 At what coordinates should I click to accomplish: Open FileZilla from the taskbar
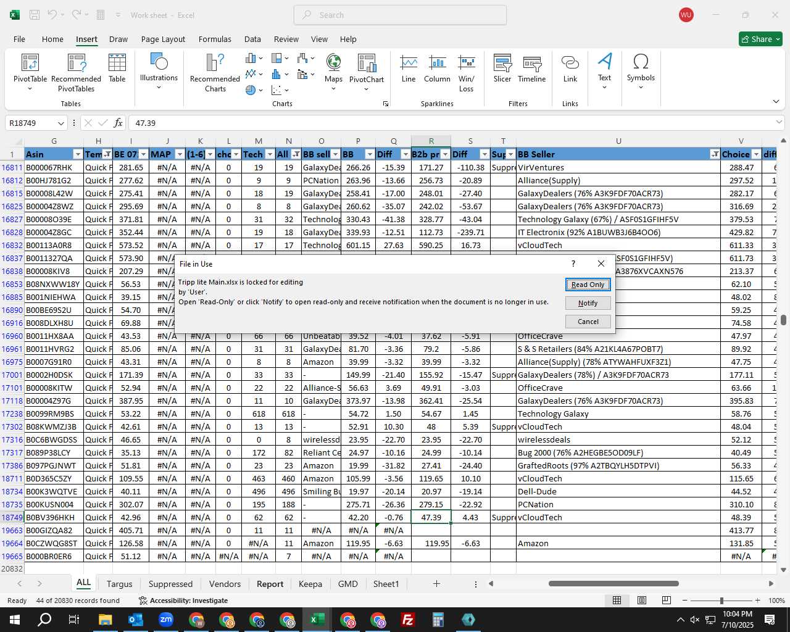(408, 620)
